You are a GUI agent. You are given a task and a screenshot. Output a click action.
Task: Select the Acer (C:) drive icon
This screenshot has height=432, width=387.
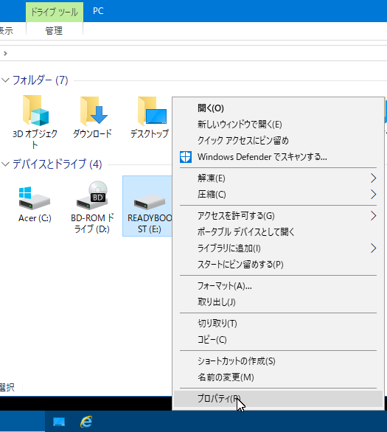(x=35, y=198)
